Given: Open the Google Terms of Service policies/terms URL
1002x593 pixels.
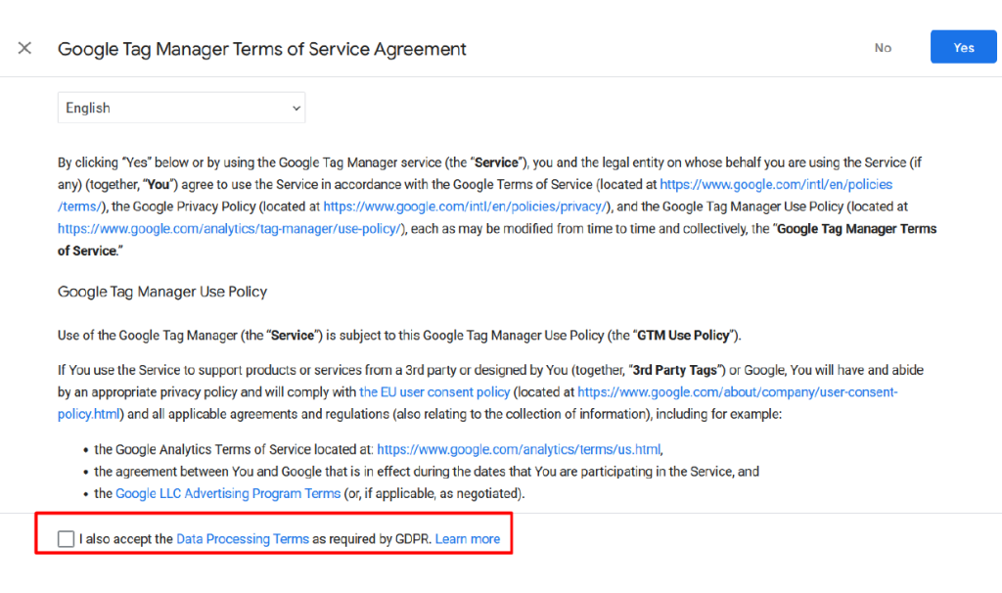Looking at the screenshot, I should tap(776, 185).
